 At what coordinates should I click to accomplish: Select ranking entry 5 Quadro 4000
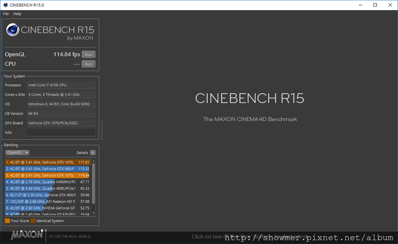(48, 188)
